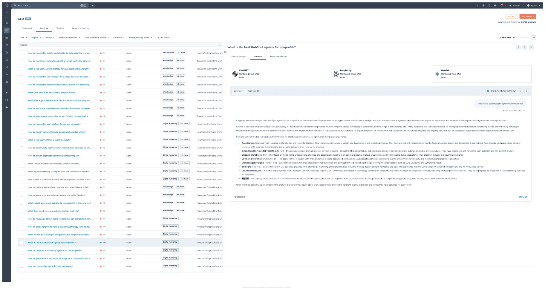The image size is (545, 288).
Task: Click the outlined Big Sea brand button
Action: point(512,16)
